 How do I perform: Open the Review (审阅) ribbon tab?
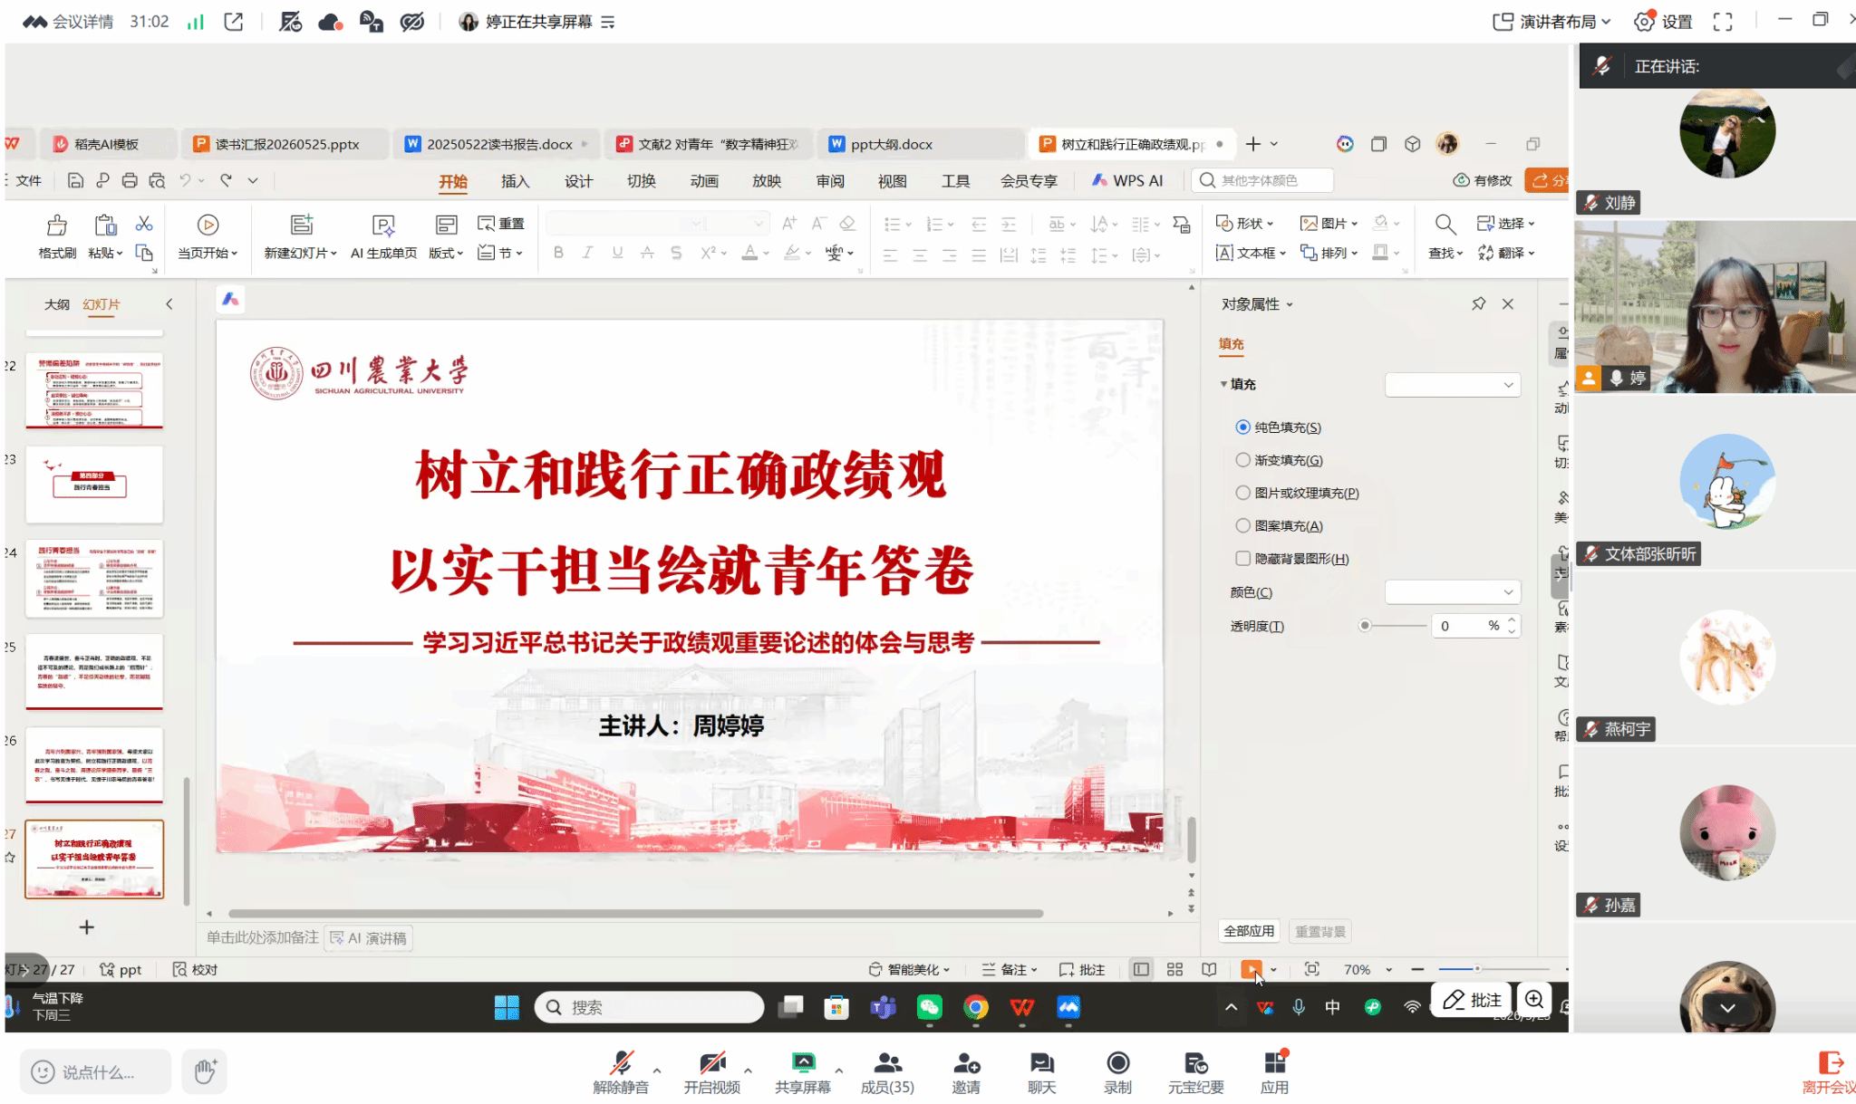[x=830, y=181]
